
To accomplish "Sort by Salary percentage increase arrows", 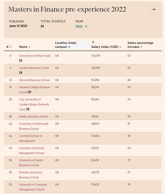I will click(141, 47).
